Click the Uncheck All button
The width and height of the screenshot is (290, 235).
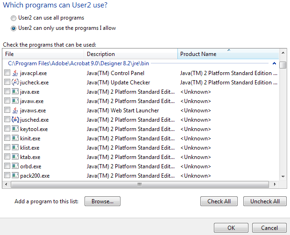pos(265,201)
